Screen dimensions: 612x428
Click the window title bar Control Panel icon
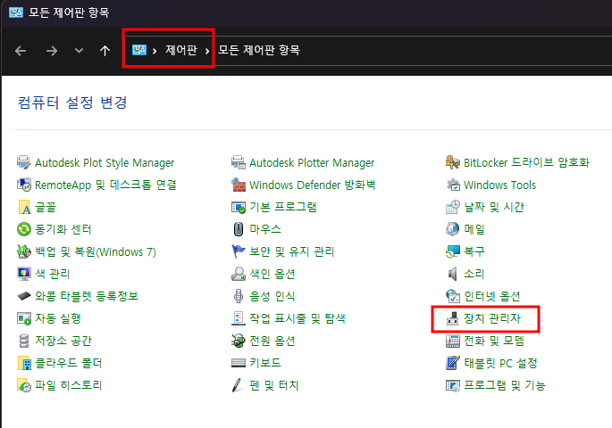coord(16,12)
